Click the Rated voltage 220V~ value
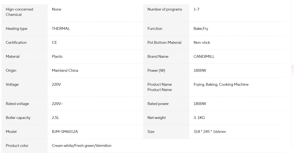Viewport: 294px width, 153px height. (x=57, y=104)
